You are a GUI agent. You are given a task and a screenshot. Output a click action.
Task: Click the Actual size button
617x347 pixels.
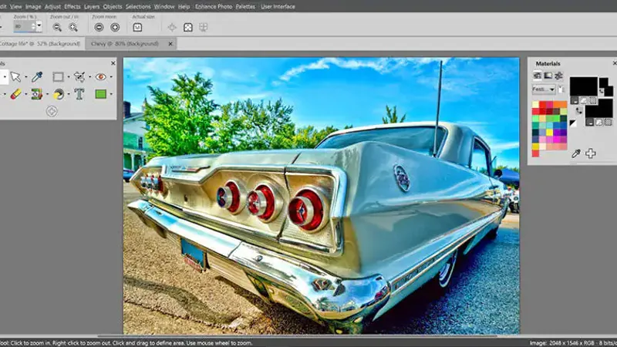click(137, 27)
